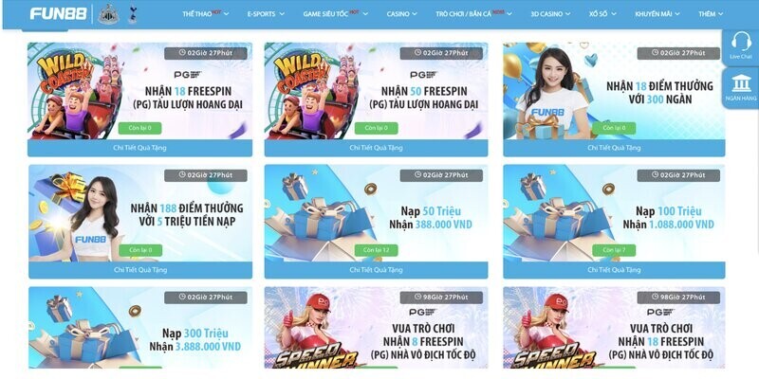This screenshot has width=759, height=379.
Task: Open Chi Tiết Quà Tặng for Nạp 50 Triệu
Action: 376,270
